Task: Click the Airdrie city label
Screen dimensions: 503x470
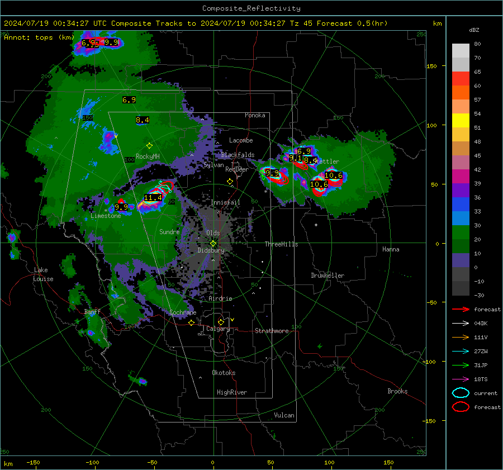Action: click(220, 298)
